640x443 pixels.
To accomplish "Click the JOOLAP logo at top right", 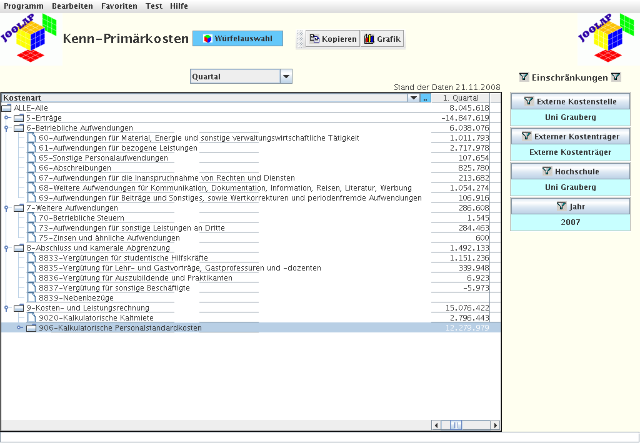I will [x=606, y=38].
